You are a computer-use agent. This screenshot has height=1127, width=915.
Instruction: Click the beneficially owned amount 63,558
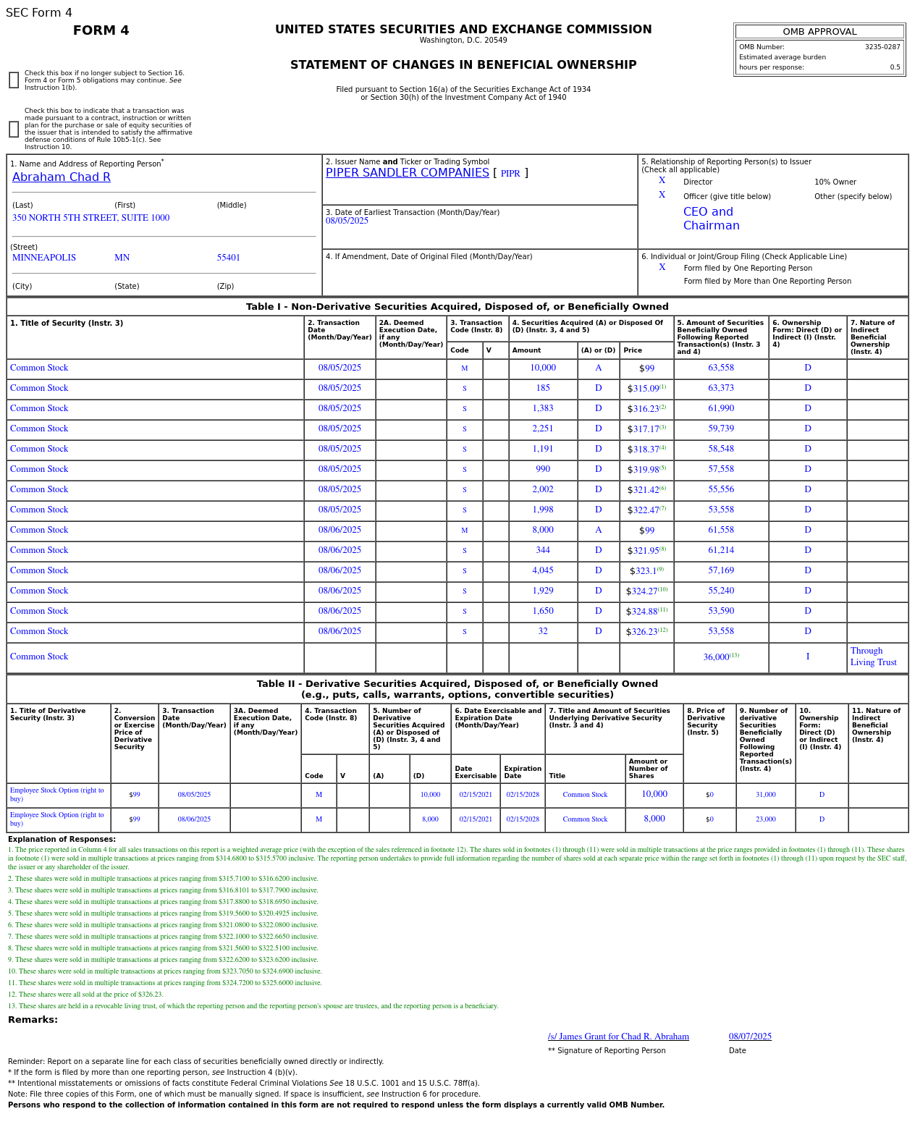click(721, 368)
